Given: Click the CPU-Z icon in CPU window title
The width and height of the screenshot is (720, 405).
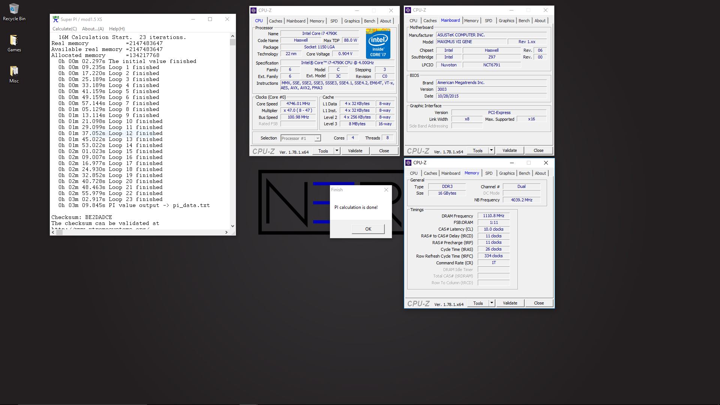Looking at the screenshot, I should click(x=253, y=10).
